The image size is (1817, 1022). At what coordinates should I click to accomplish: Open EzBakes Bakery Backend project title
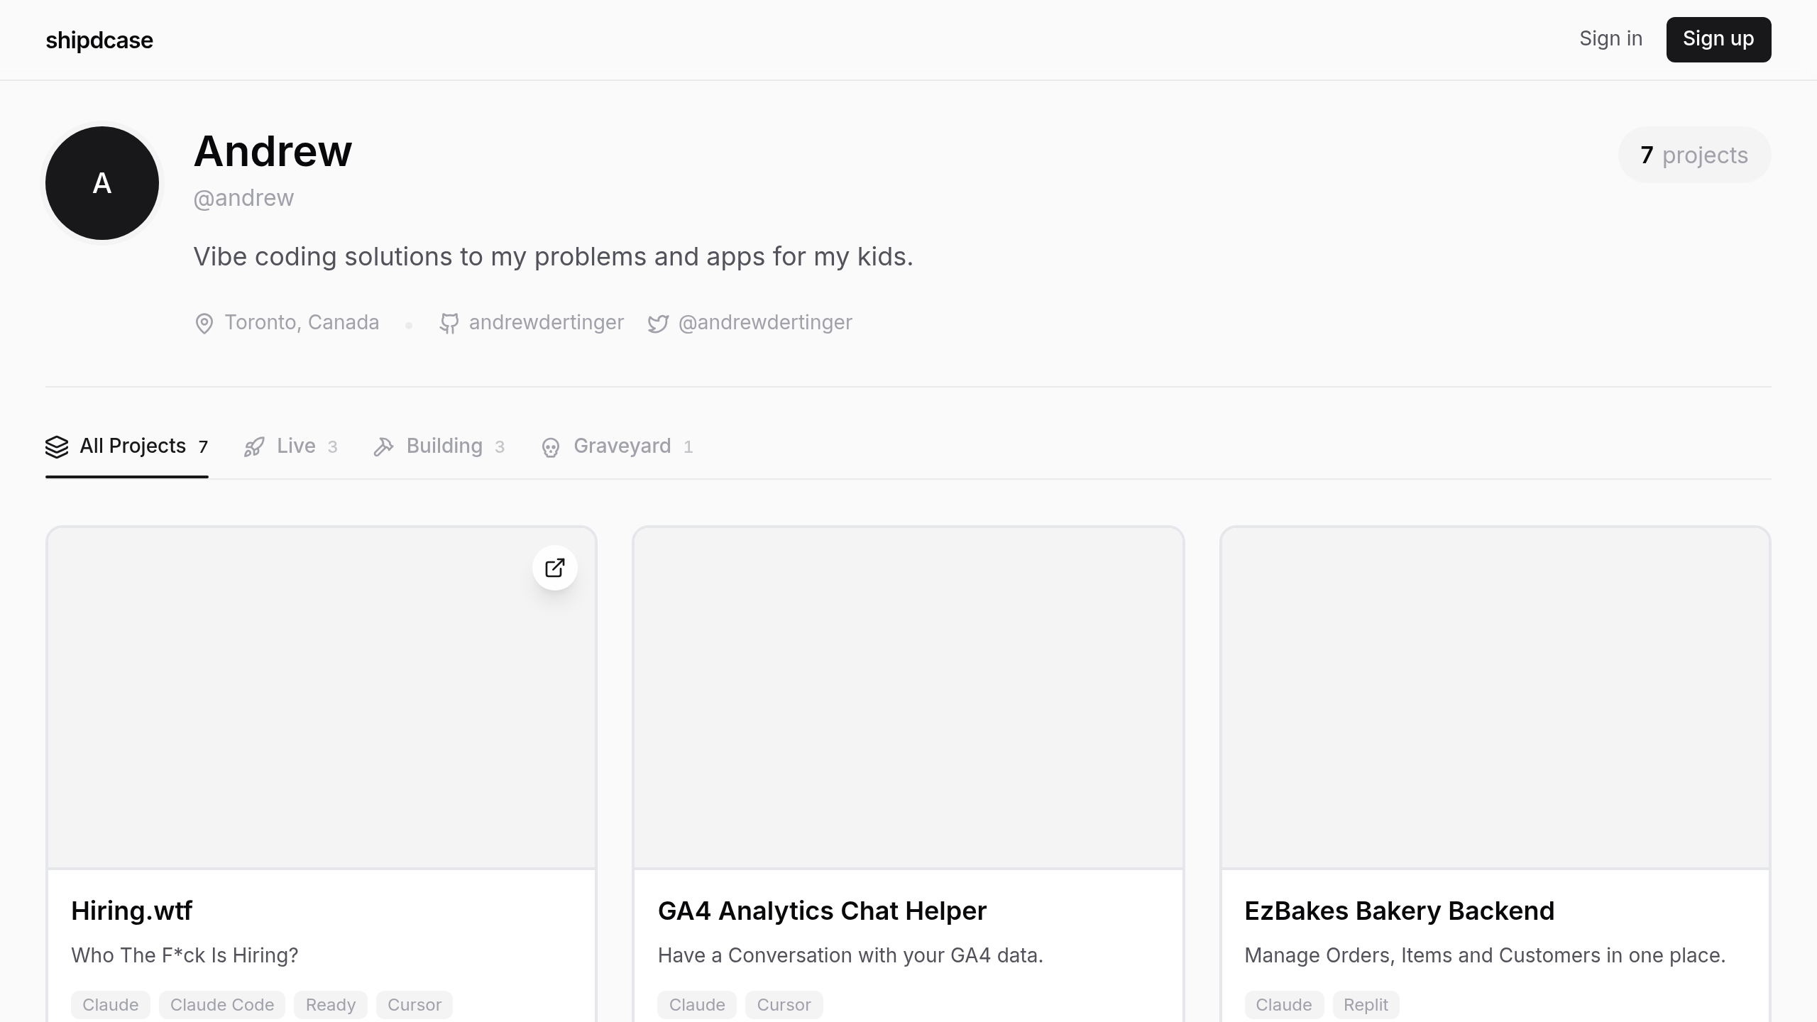1399,911
